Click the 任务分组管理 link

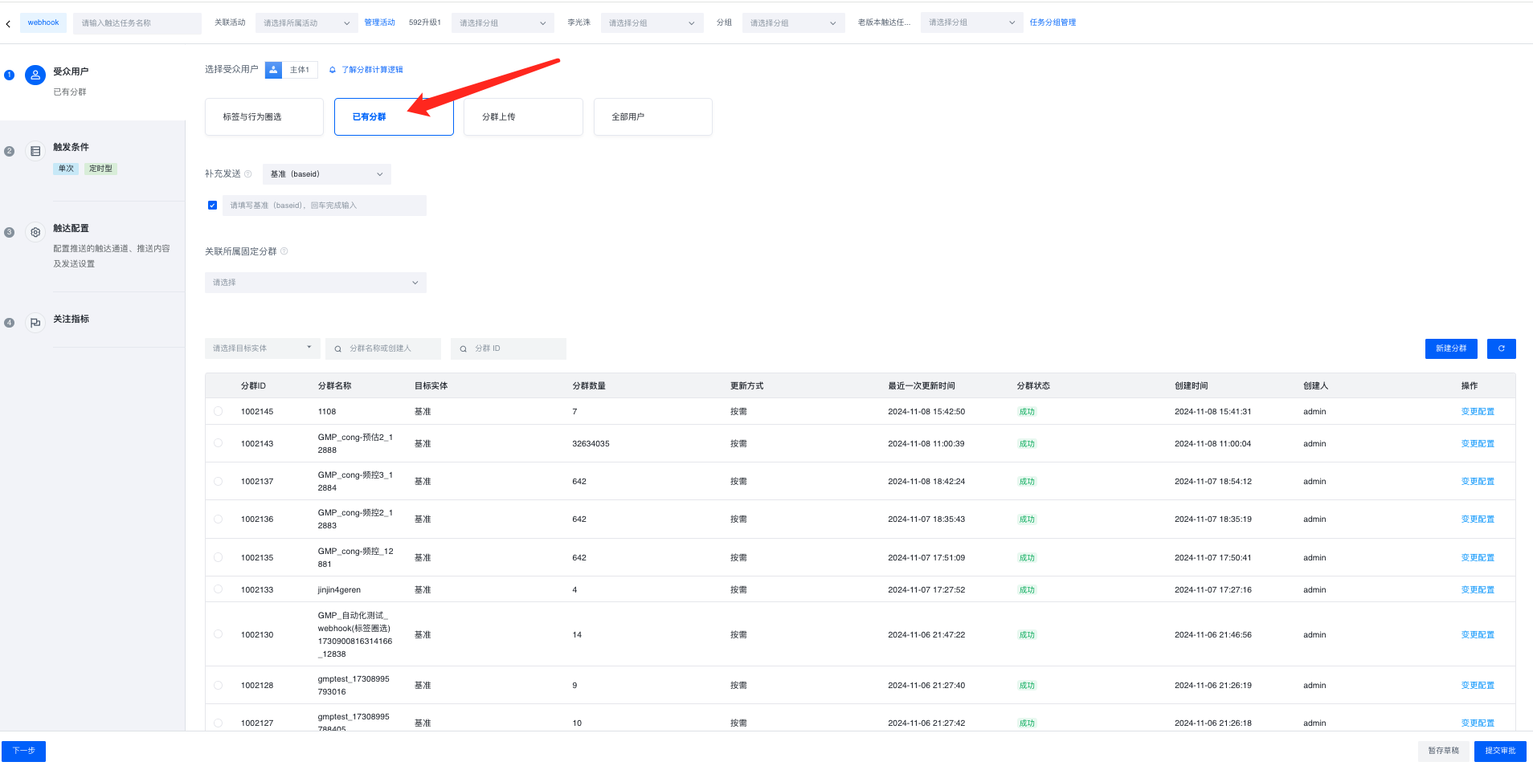(x=1053, y=22)
